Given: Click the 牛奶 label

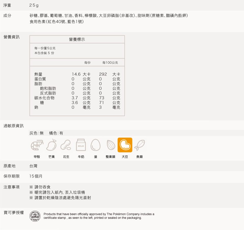Looking at the screenshot, I should tap(81, 157).
